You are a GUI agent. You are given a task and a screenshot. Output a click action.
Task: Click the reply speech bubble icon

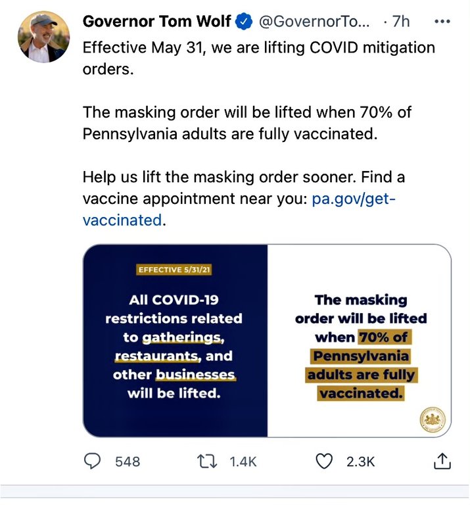pos(94,461)
